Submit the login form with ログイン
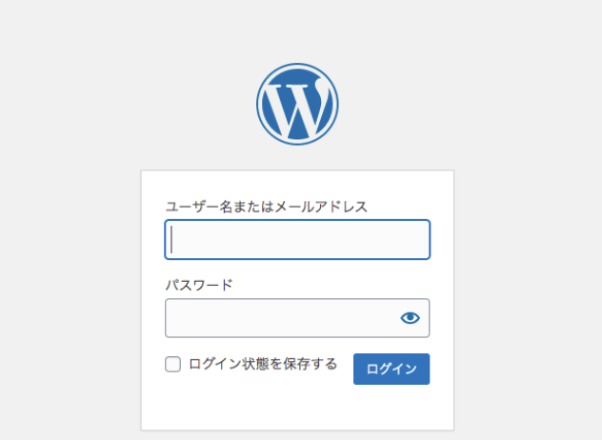 pyautogui.click(x=391, y=369)
